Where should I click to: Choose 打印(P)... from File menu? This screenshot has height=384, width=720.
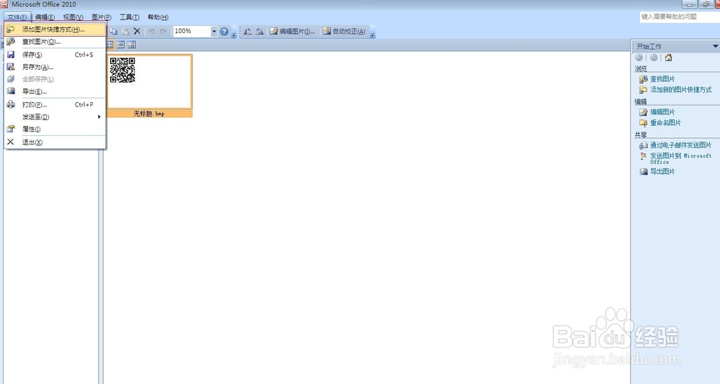click(x=55, y=104)
